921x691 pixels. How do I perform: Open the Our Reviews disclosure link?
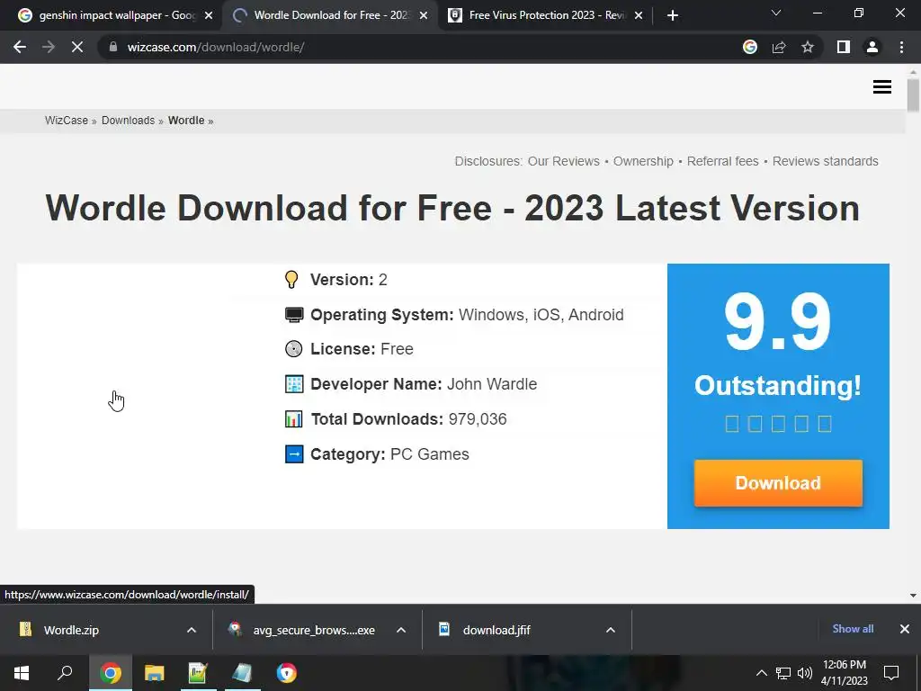[x=563, y=161]
